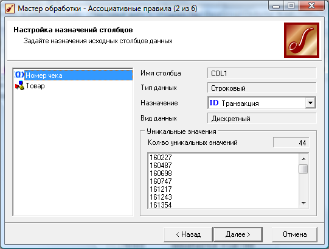This screenshot has width=329, height=249.
Task: Click the Назад button
Action: click(x=188, y=234)
